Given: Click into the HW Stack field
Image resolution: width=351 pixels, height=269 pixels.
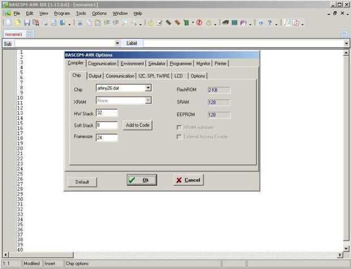Looking at the screenshot, I should (107, 113).
